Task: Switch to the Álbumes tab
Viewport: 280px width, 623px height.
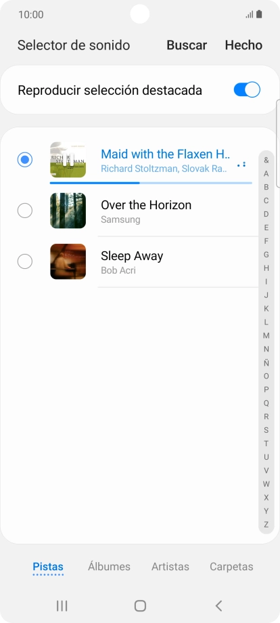Action: click(109, 566)
